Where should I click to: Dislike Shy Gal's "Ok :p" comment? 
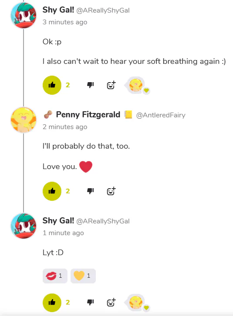coord(90,85)
